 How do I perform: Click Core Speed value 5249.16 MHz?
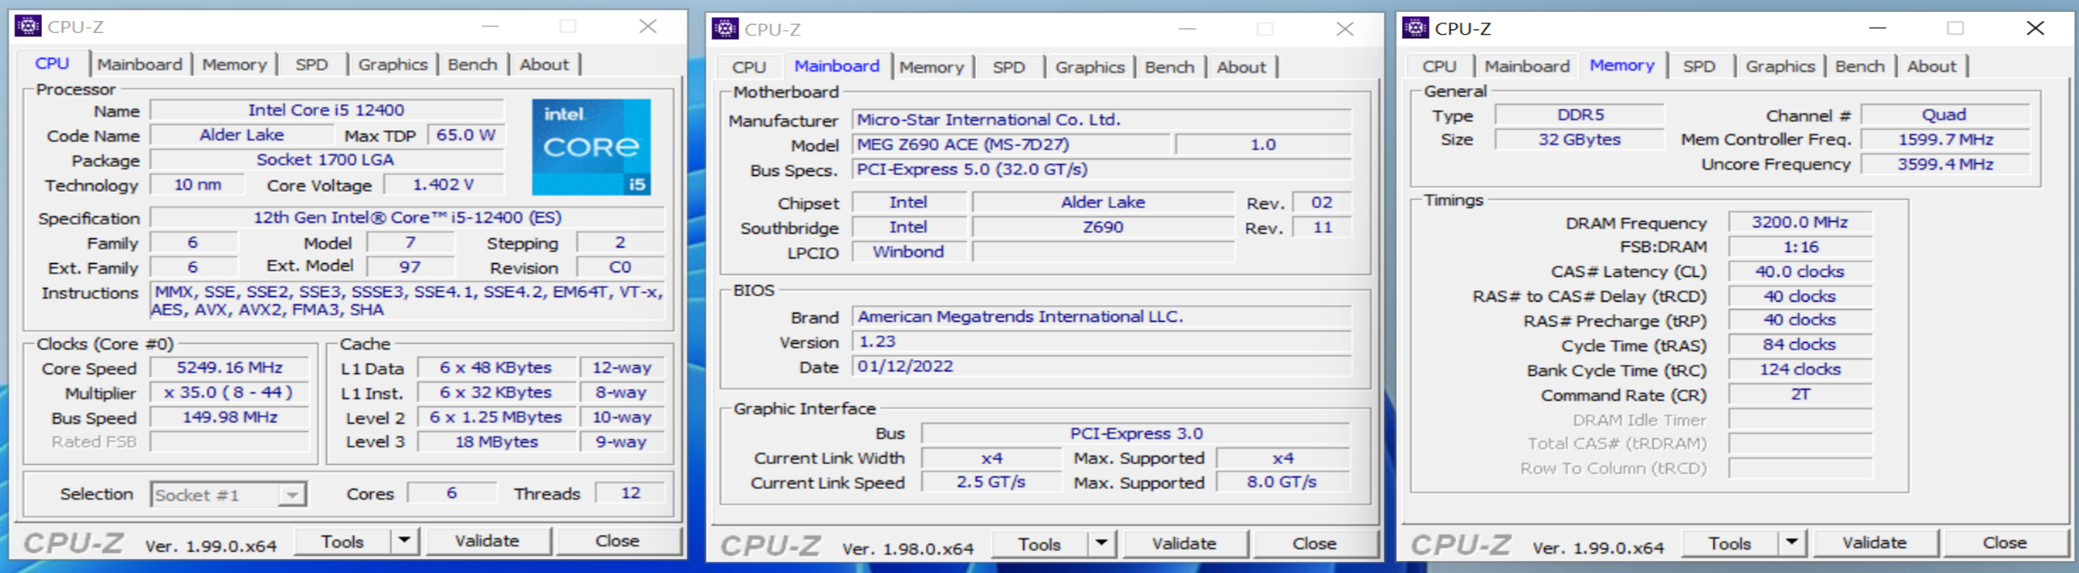pos(229,368)
